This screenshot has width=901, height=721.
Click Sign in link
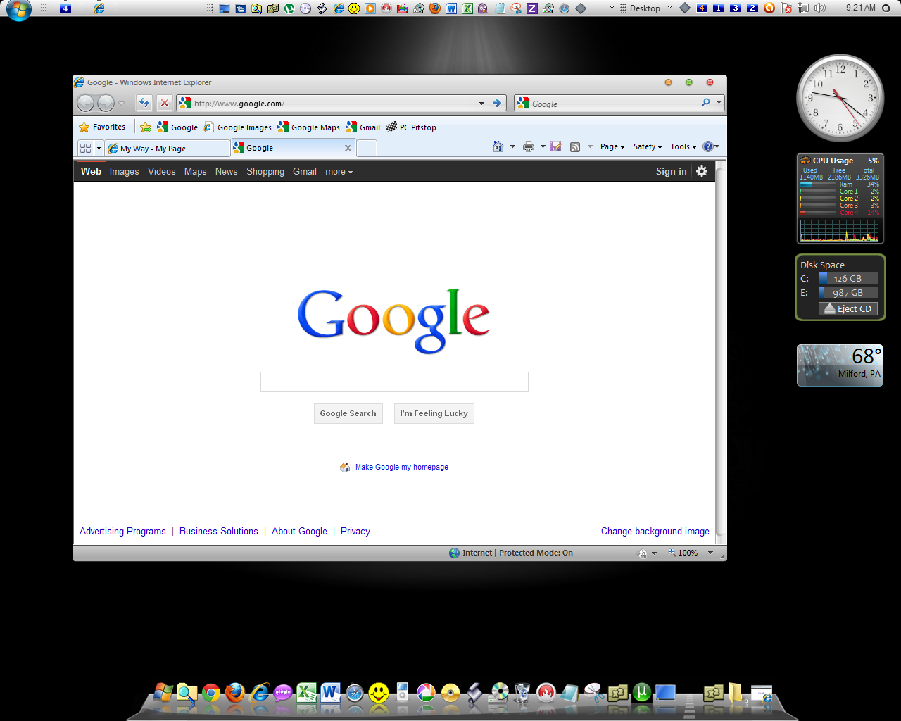(672, 171)
